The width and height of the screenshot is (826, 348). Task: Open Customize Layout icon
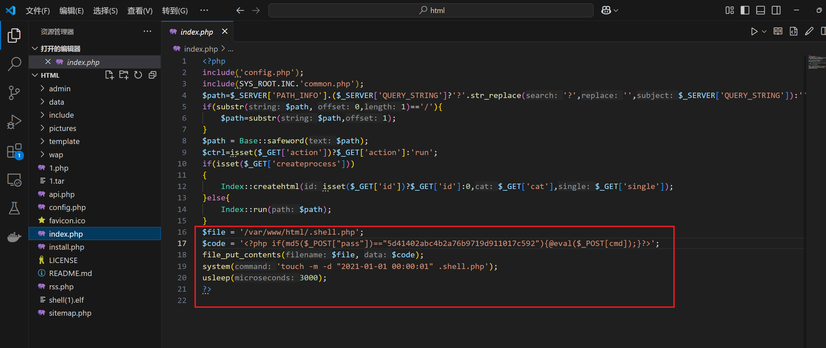tap(730, 10)
